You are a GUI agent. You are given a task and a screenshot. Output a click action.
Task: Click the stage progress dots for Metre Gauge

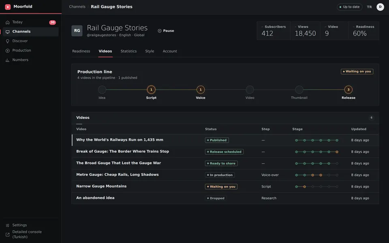tap(316, 175)
